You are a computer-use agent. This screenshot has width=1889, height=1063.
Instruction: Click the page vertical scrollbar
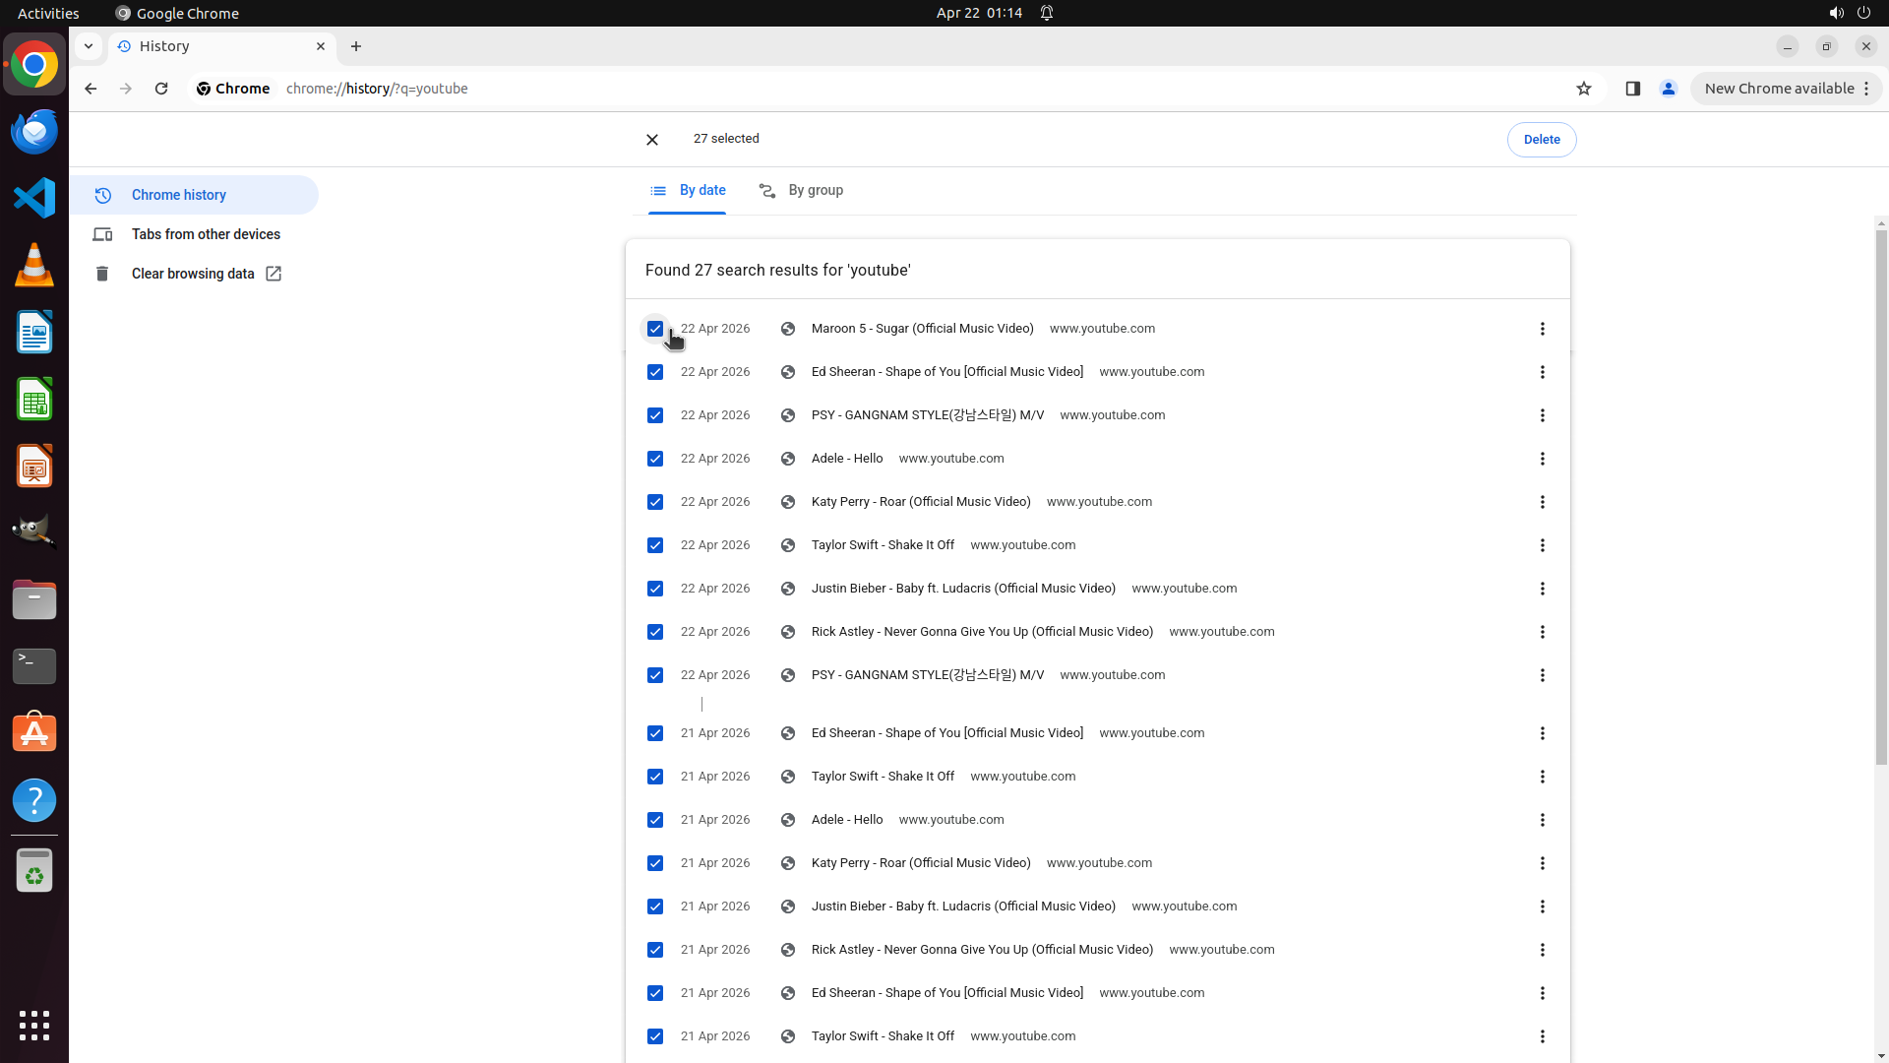[1881, 492]
